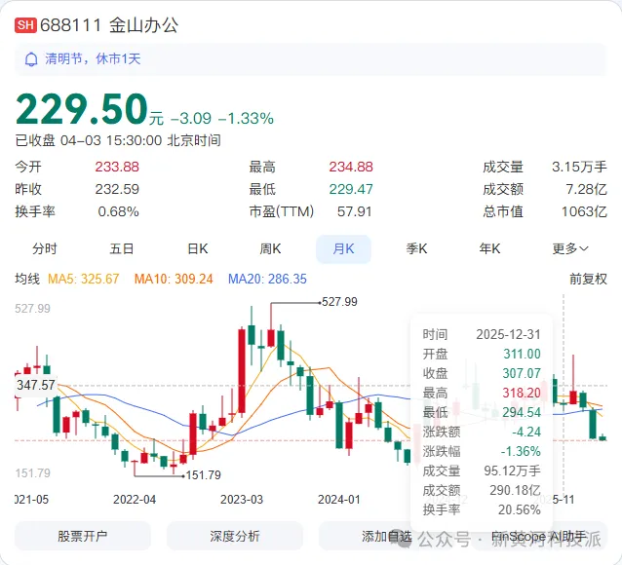Viewport: 622px width, 565px height.
Task: Click the -1.33% change percentage
Action: 246,119
